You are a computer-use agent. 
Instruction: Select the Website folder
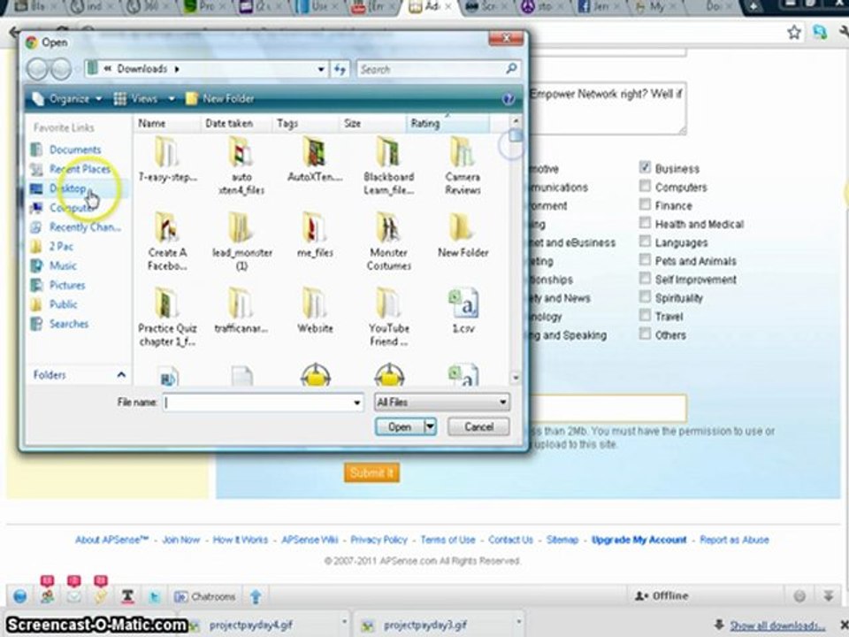pos(315,311)
